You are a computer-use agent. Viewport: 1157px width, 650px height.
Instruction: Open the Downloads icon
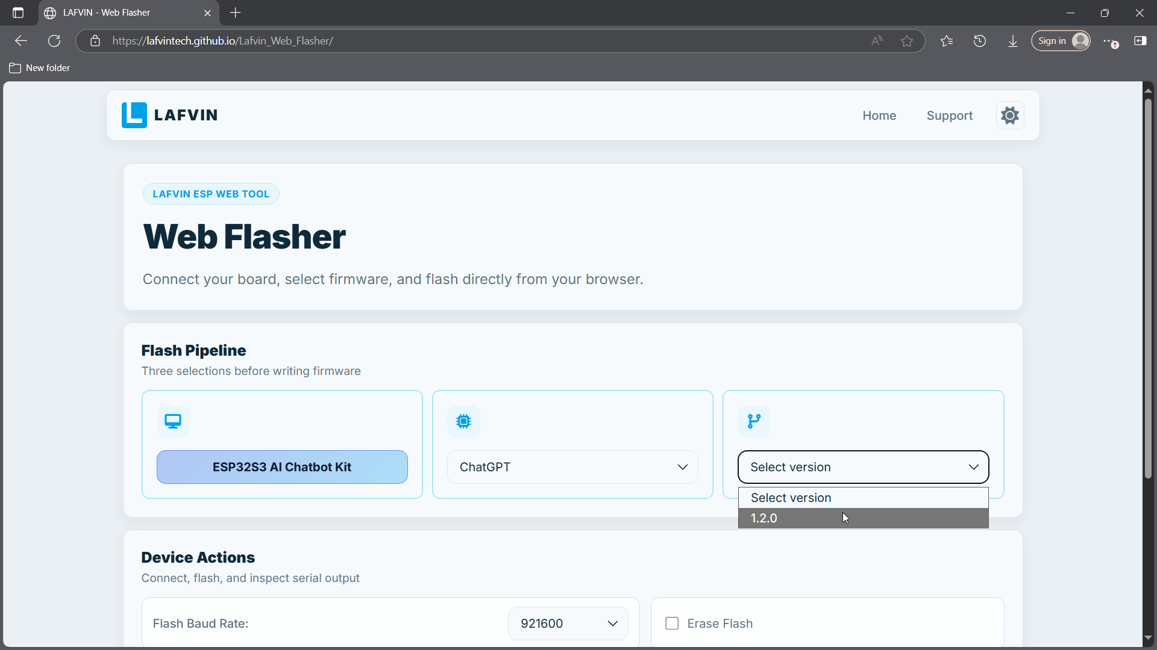pyautogui.click(x=1013, y=41)
